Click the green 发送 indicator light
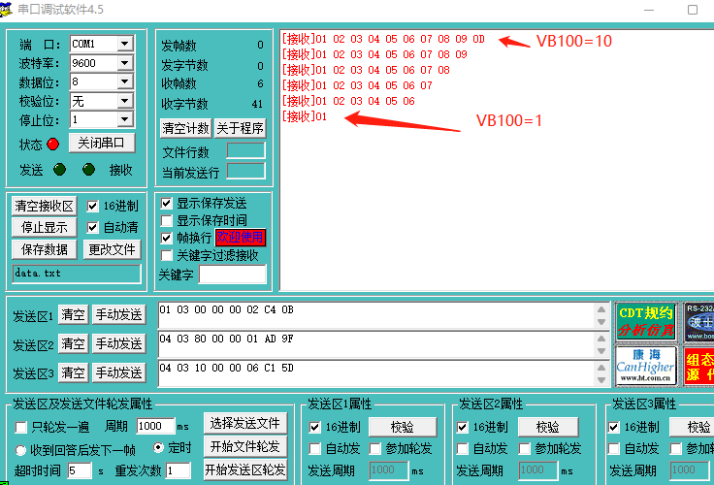The height and width of the screenshot is (485, 714). pyautogui.click(x=59, y=170)
